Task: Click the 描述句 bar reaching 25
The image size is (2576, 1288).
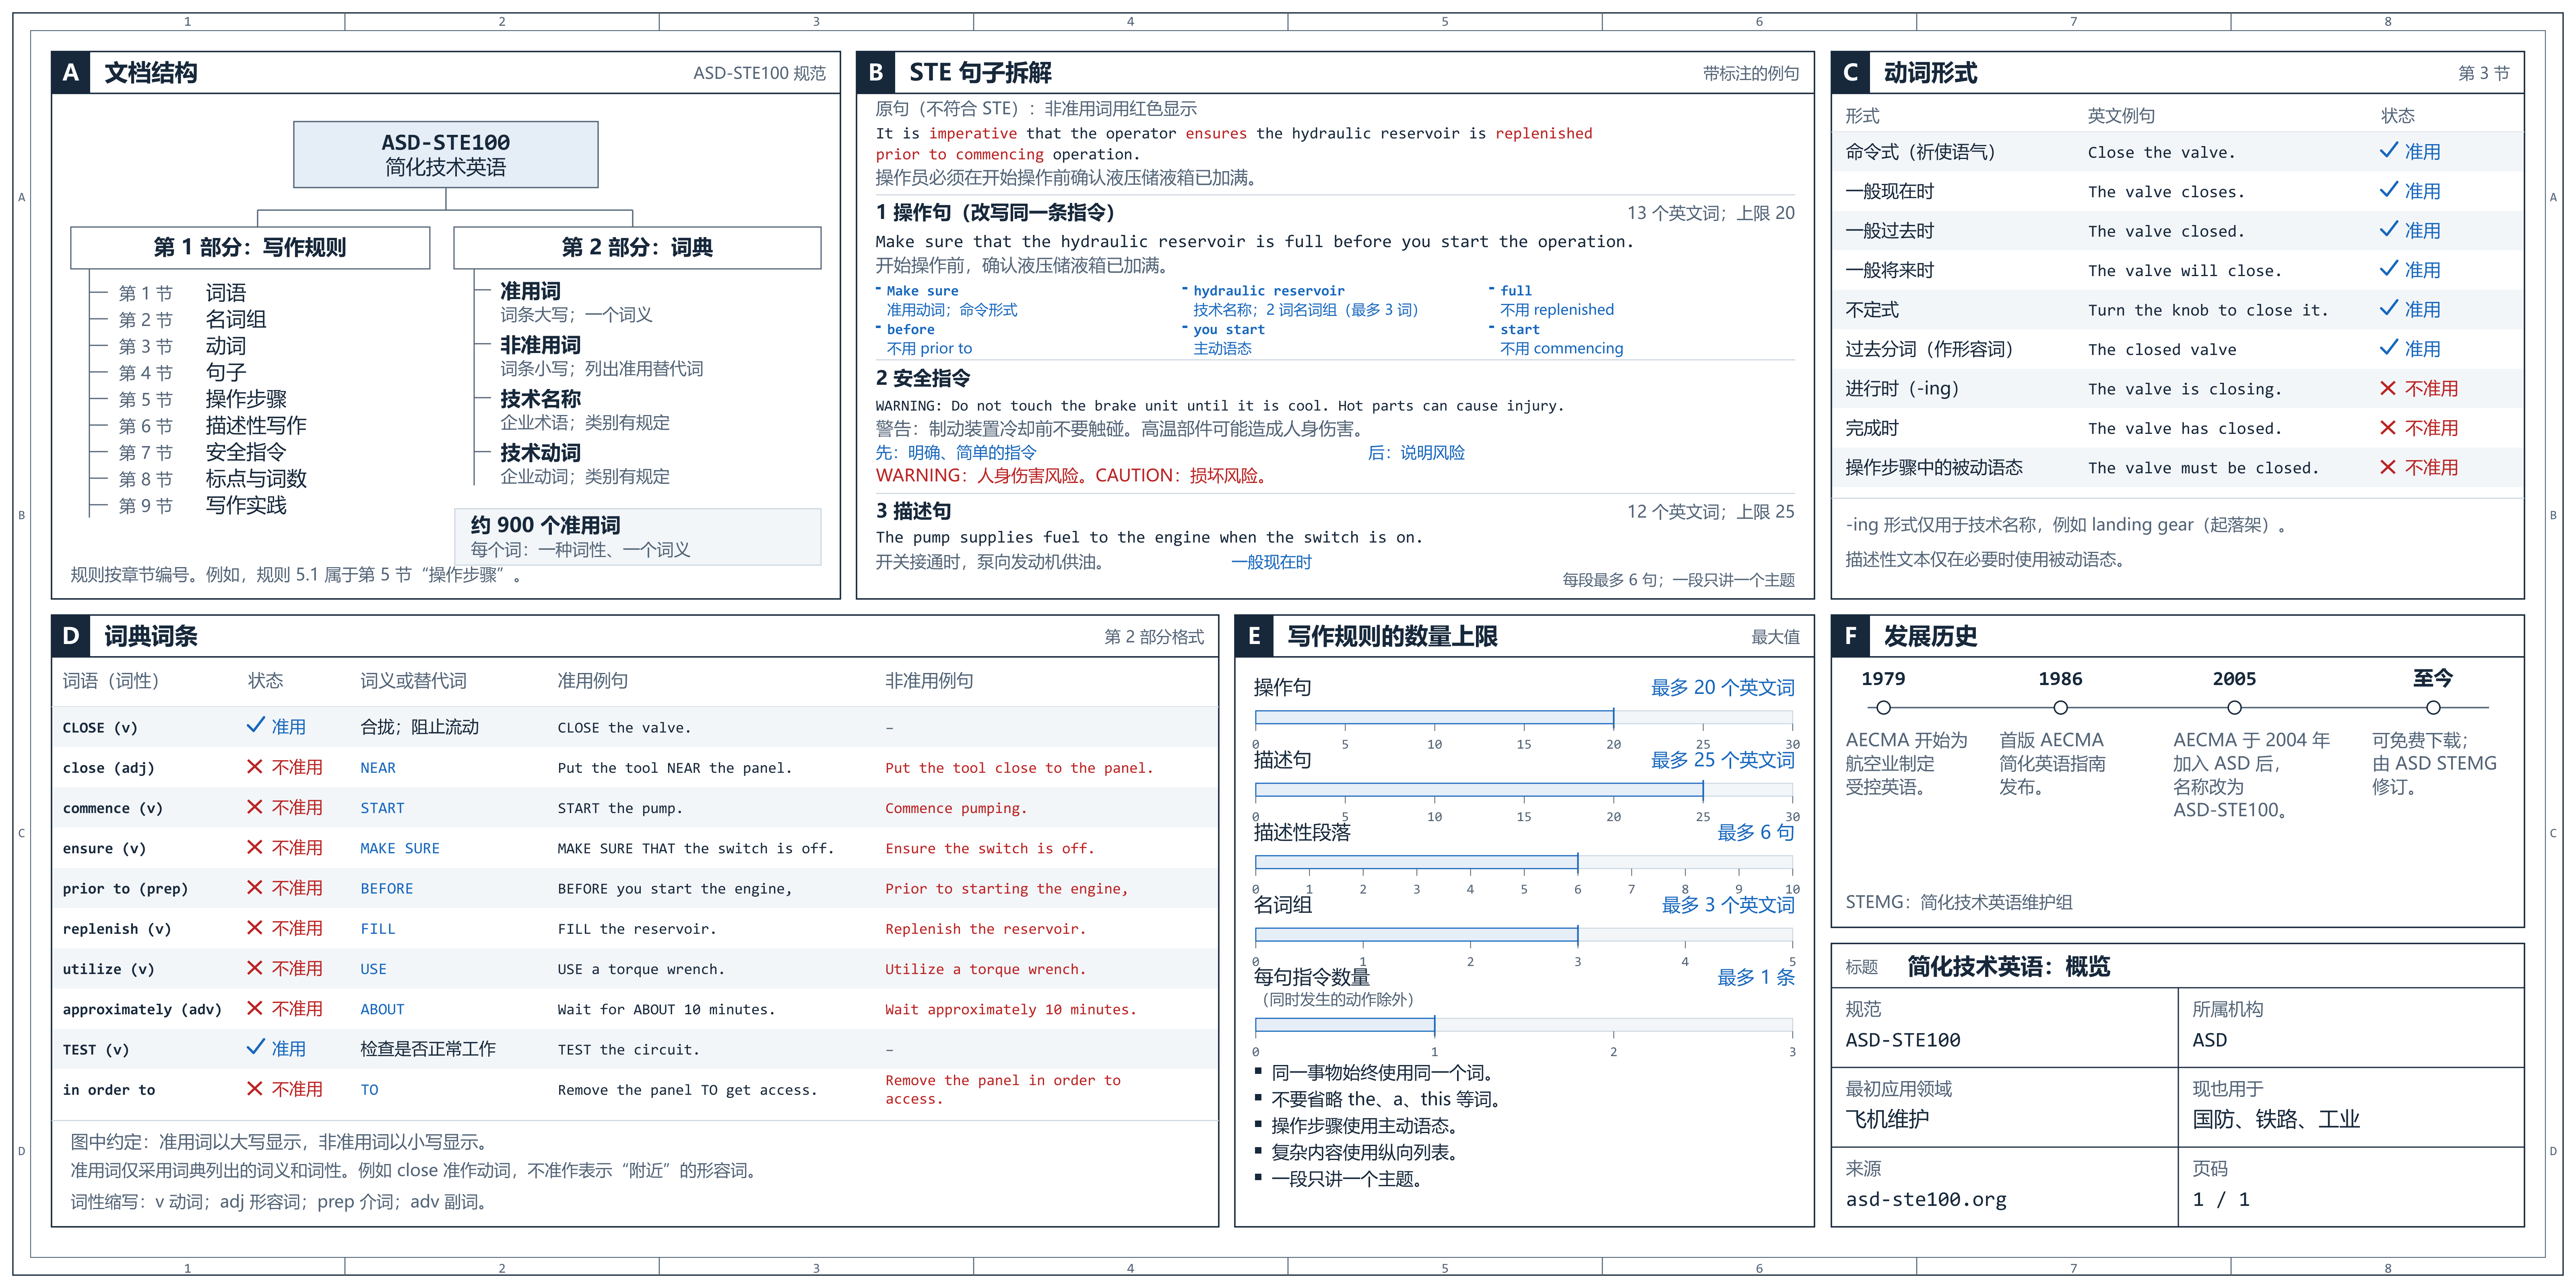Action: tap(1479, 790)
